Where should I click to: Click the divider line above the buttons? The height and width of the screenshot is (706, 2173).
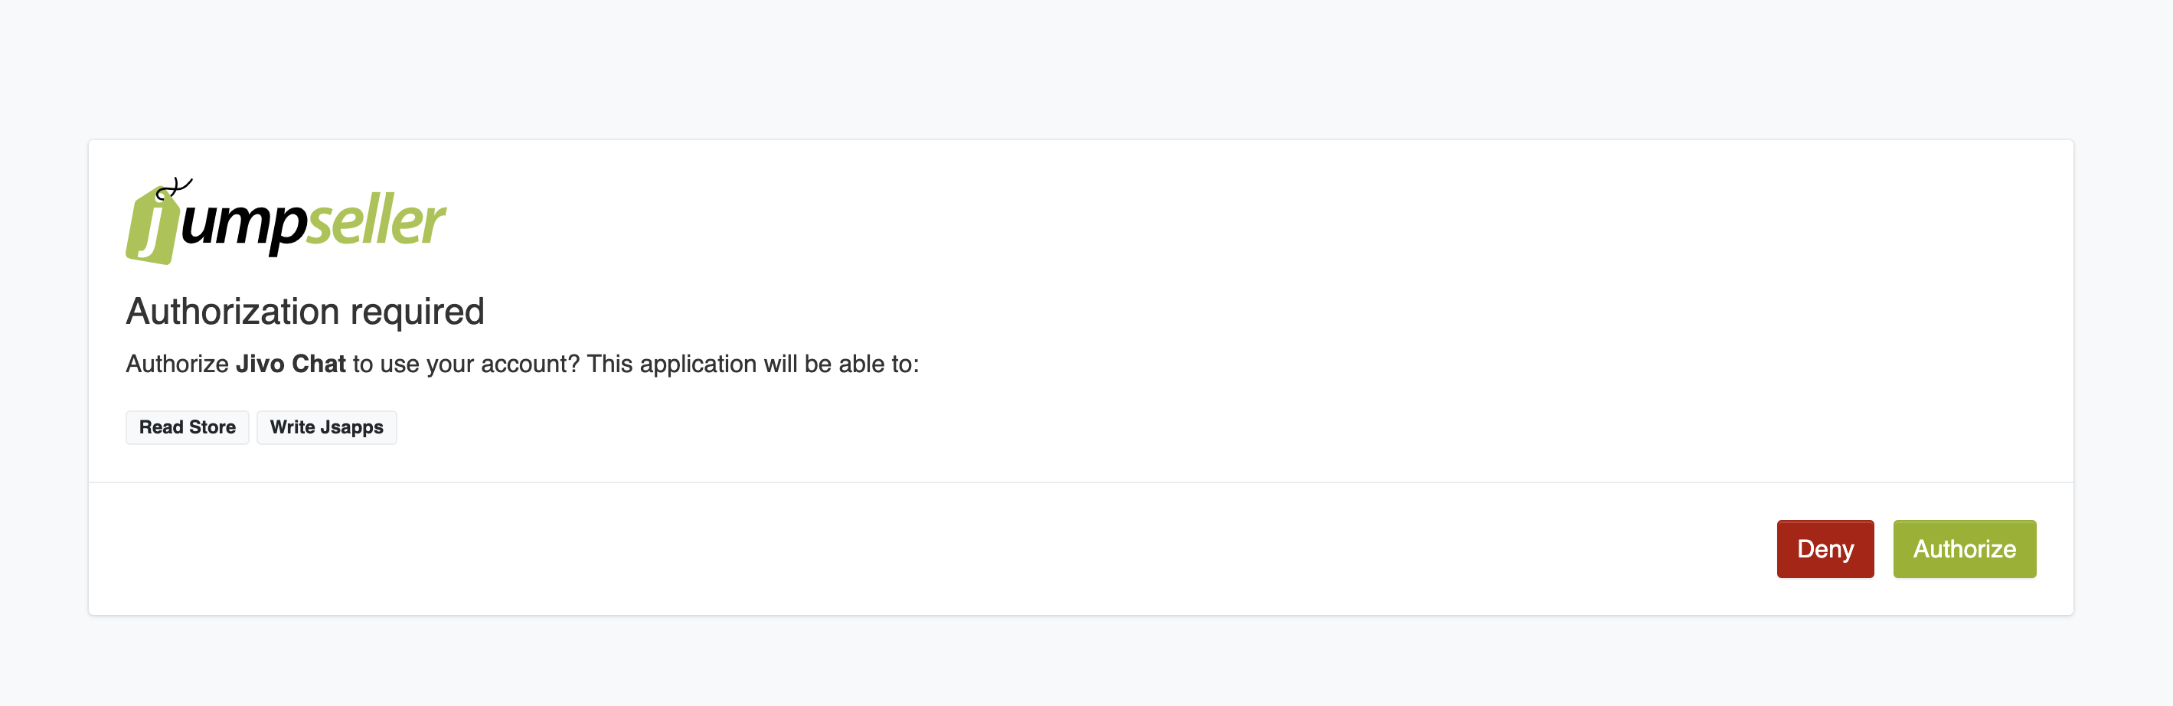[1080, 482]
